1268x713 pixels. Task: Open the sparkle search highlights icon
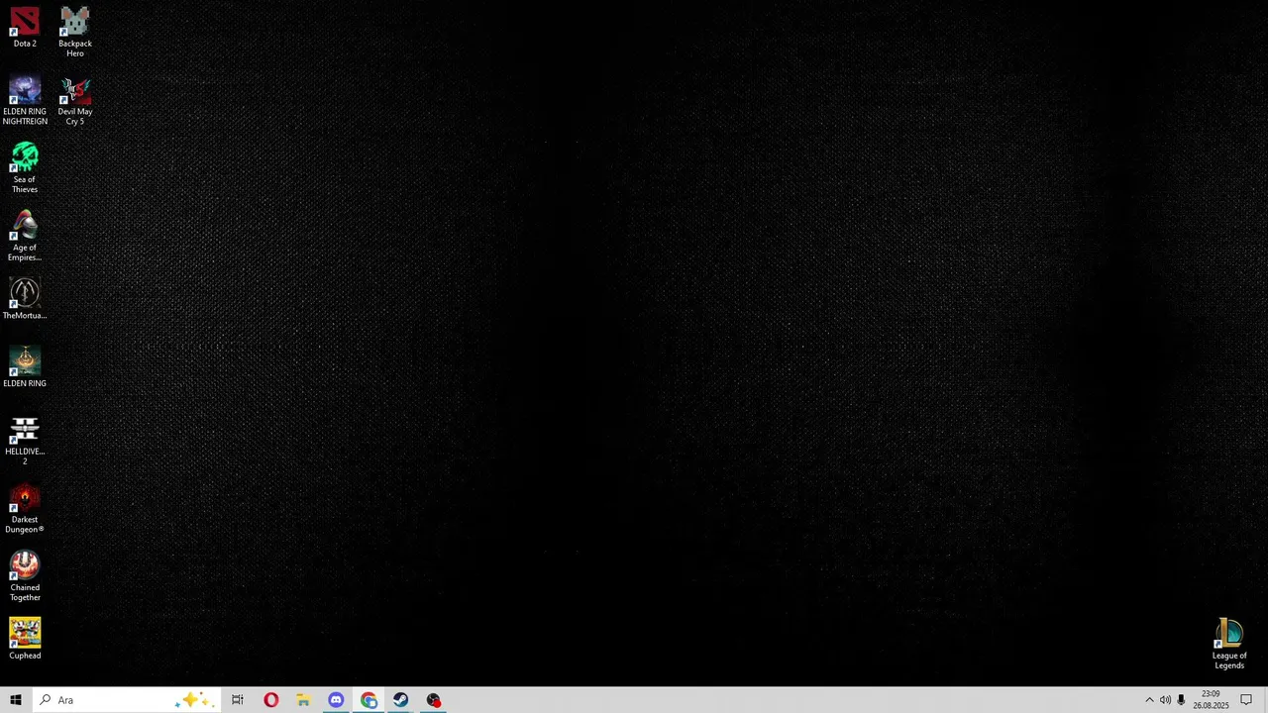coord(193,700)
